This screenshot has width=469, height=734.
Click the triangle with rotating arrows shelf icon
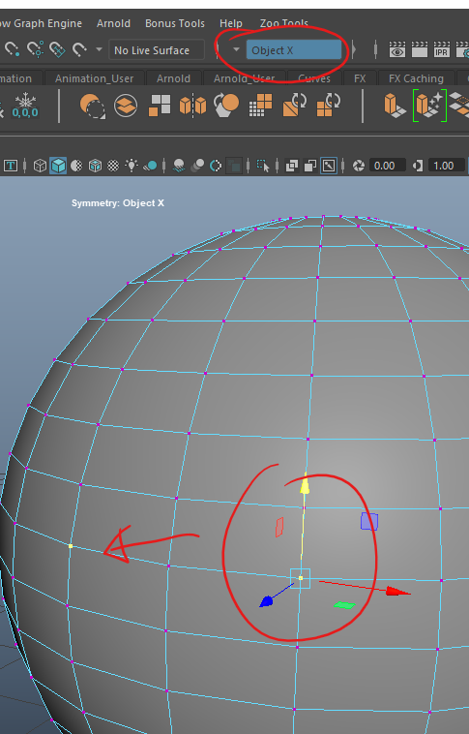tap(294, 105)
